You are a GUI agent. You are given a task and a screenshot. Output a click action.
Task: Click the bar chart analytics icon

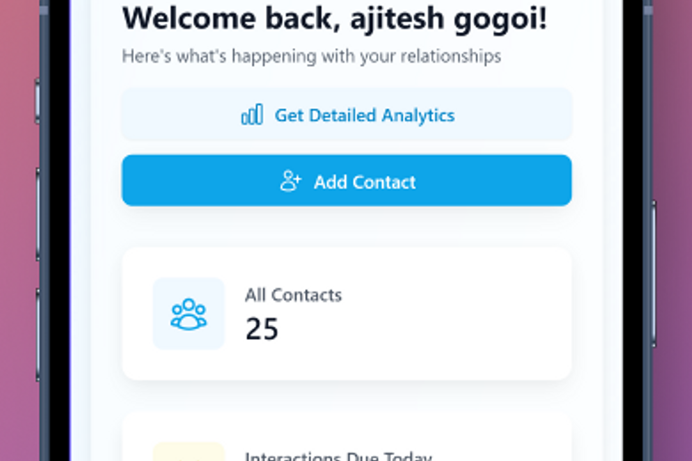click(x=252, y=115)
